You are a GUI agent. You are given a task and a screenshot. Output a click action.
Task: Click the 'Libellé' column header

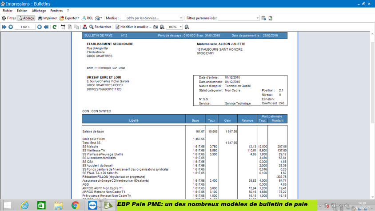click(x=134, y=120)
